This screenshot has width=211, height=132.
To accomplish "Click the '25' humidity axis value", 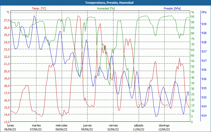I will click(193, 94).
